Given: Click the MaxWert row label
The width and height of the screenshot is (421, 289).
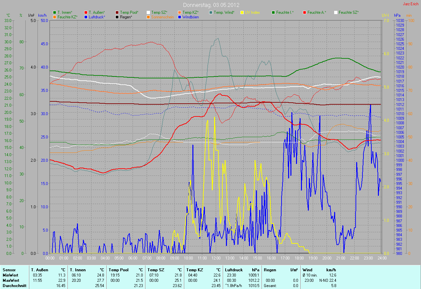Looking at the screenshot, I should click(11, 280).
